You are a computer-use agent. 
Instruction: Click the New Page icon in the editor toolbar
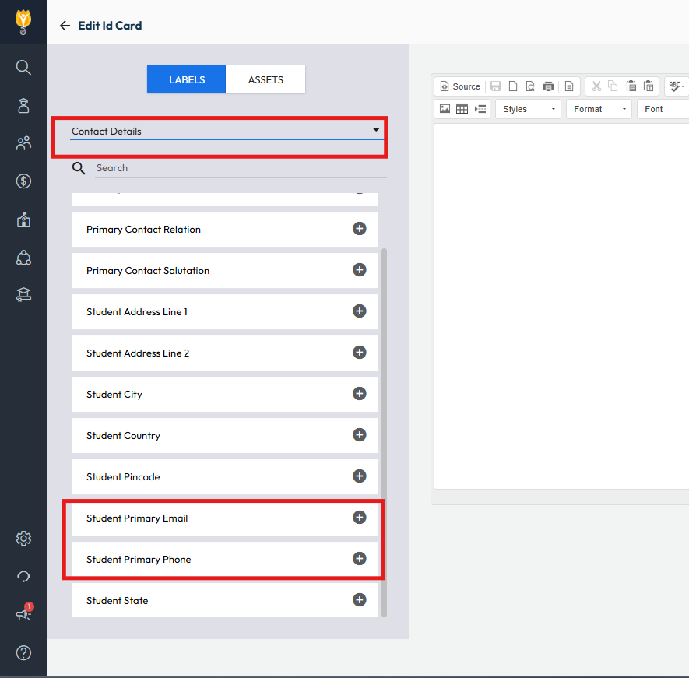click(513, 86)
